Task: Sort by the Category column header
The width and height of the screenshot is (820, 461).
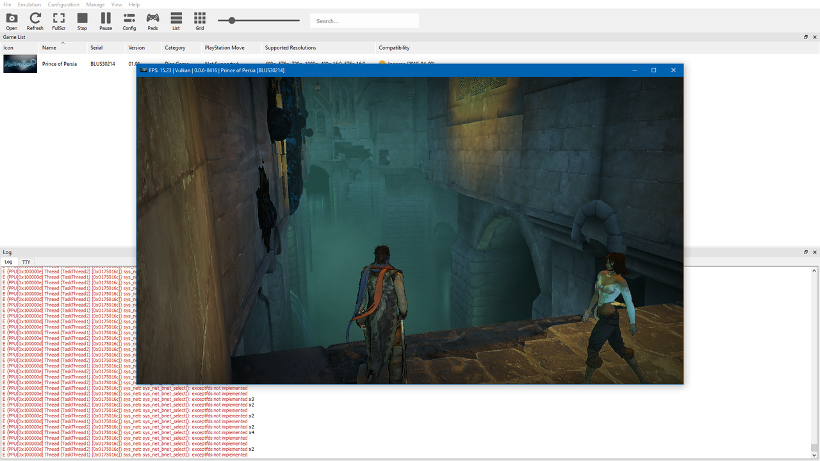Action: [182, 48]
